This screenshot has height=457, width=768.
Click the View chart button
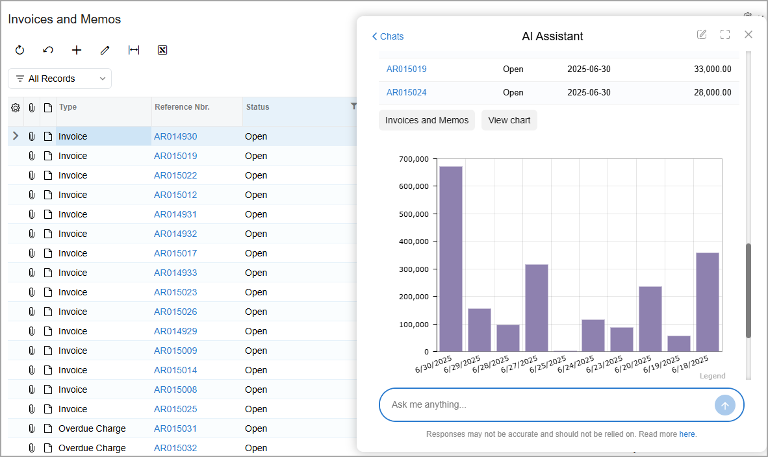tap(509, 120)
